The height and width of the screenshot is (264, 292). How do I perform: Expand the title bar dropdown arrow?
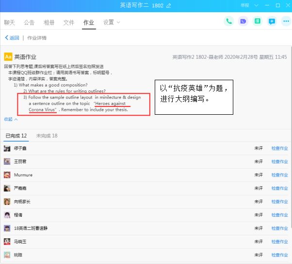click(x=256, y=5)
